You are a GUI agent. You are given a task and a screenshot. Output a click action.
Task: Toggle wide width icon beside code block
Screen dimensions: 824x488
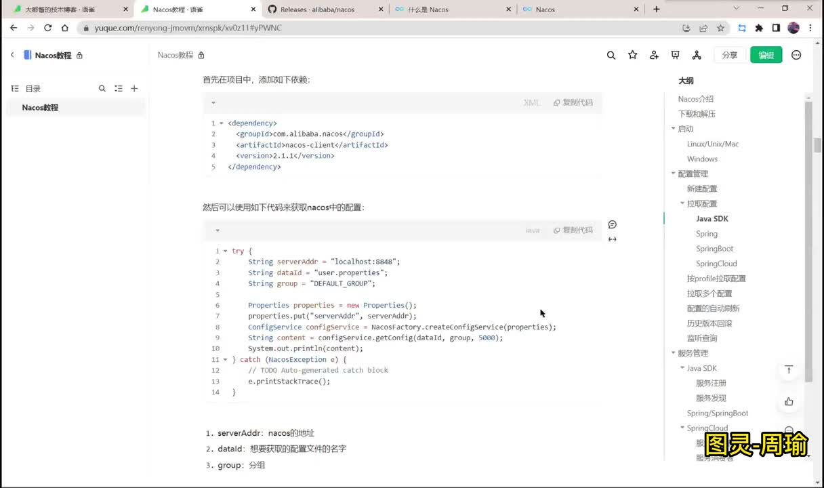[x=613, y=239]
